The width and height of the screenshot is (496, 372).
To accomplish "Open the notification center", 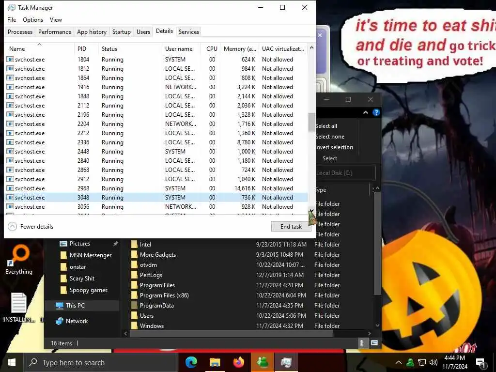I will [481, 363].
